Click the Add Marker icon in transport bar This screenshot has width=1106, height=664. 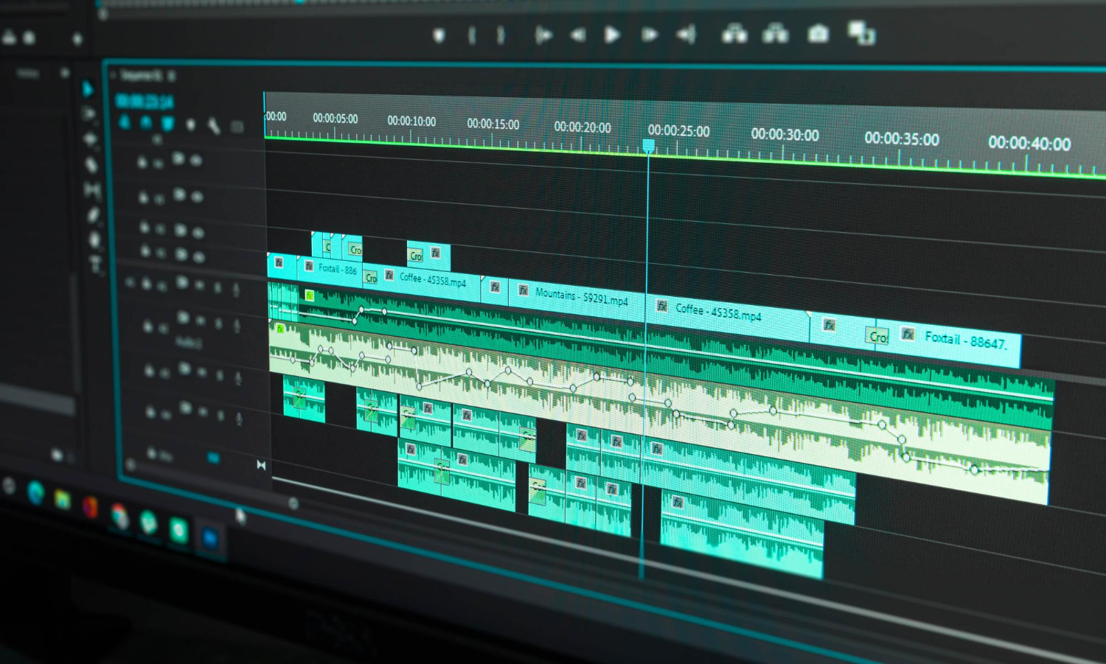click(x=439, y=35)
